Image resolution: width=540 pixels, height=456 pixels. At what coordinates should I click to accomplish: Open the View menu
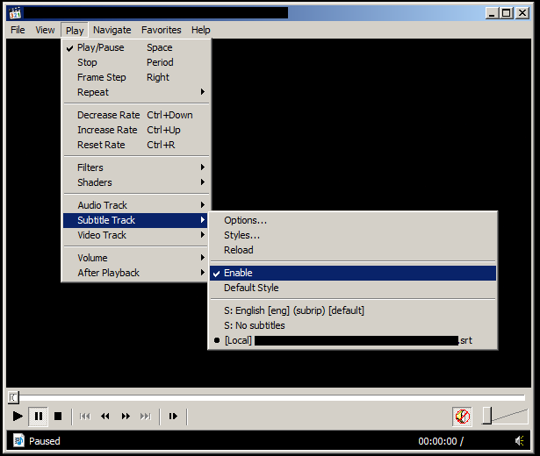[x=45, y=30]
